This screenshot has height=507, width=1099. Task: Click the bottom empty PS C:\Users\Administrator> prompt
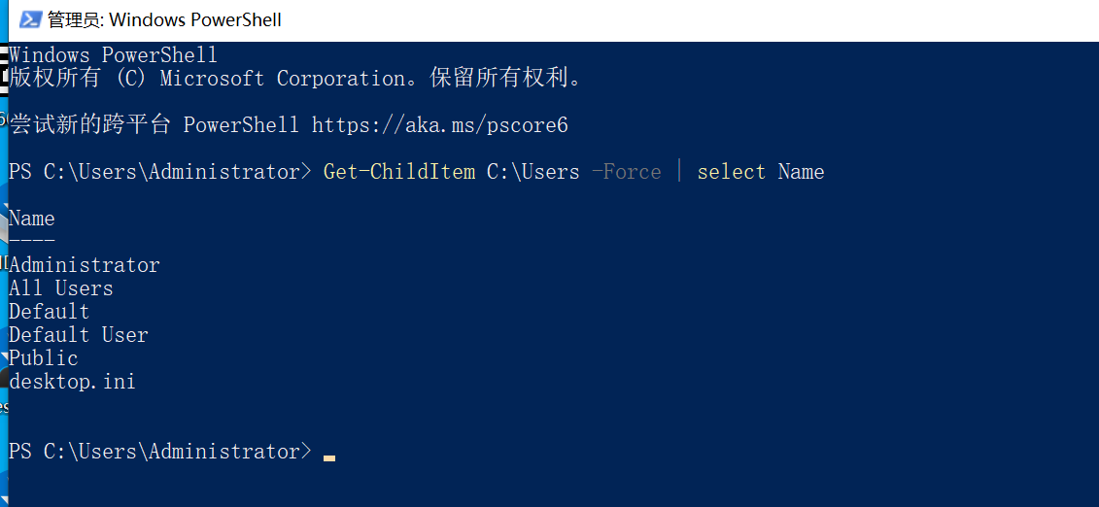click(159, 452)
